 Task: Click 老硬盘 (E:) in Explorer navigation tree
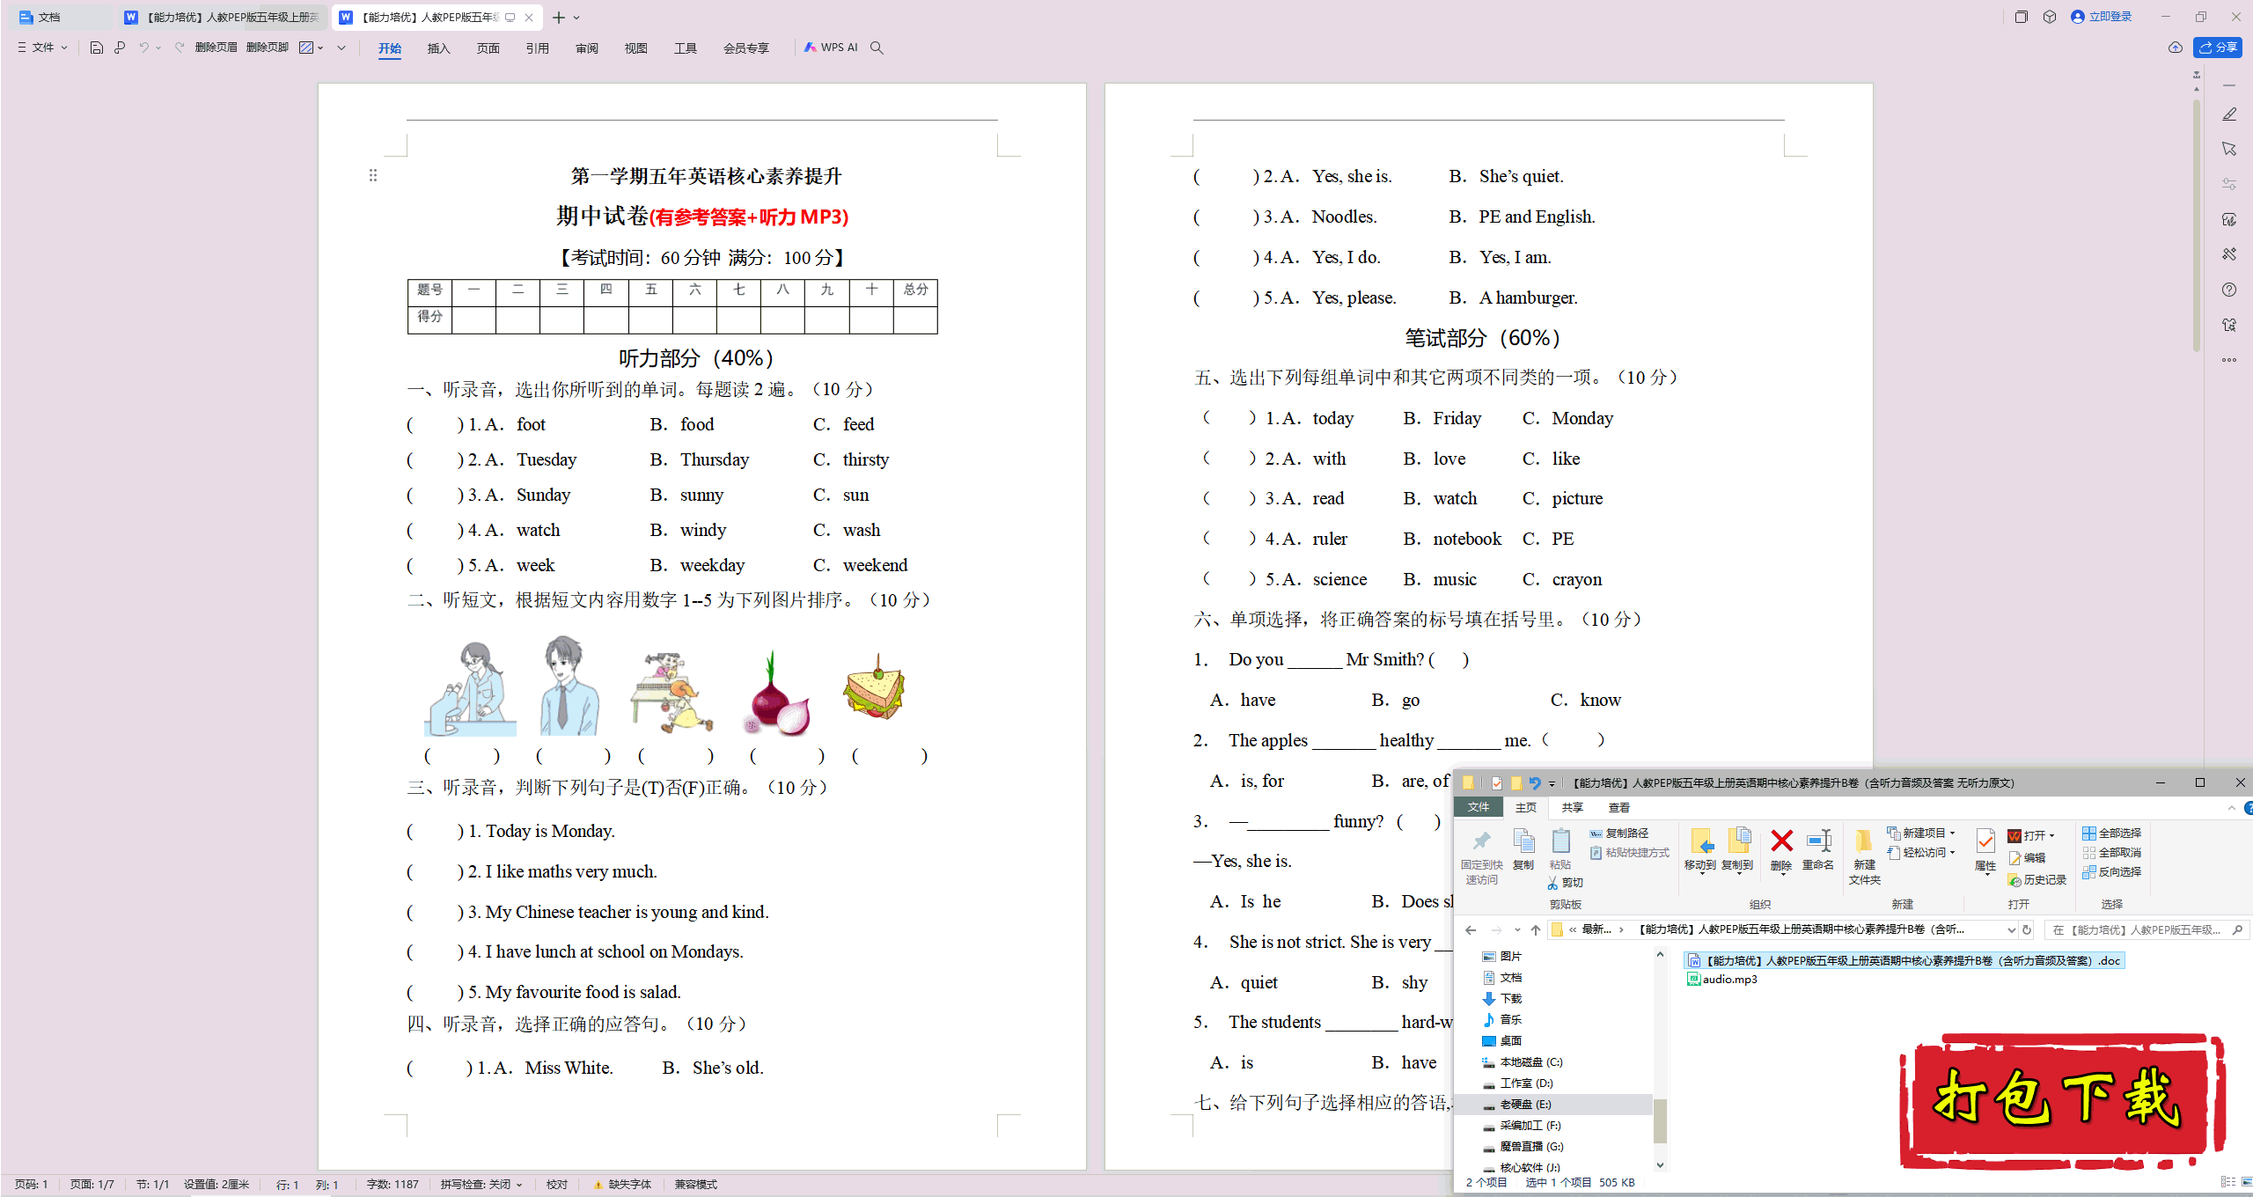(x=1525, y=1105)
